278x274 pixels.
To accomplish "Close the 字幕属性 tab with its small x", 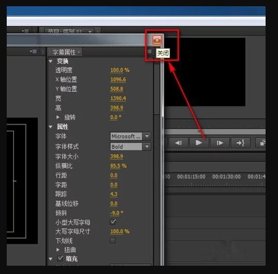I will click(x=79, y=52).
